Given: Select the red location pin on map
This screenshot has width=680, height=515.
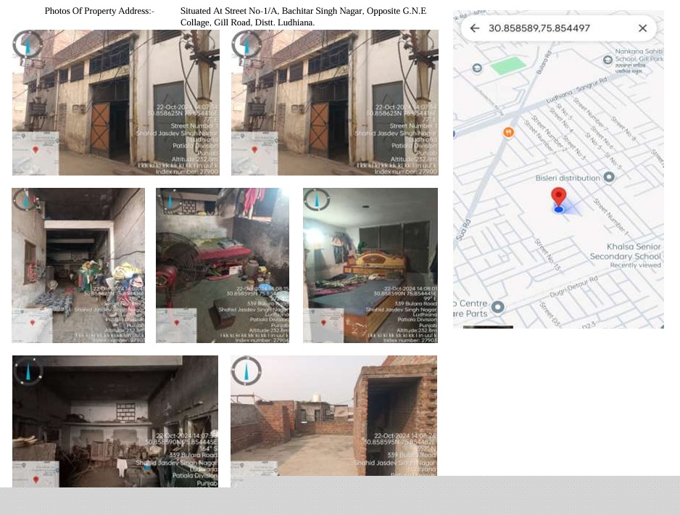Looking at the screenshot, I should click(558, 197).
